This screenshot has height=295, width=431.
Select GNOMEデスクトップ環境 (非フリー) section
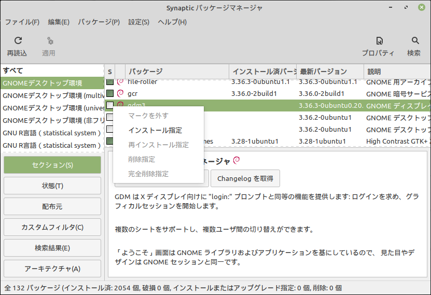pyautogui.click(x=52, y=120)
